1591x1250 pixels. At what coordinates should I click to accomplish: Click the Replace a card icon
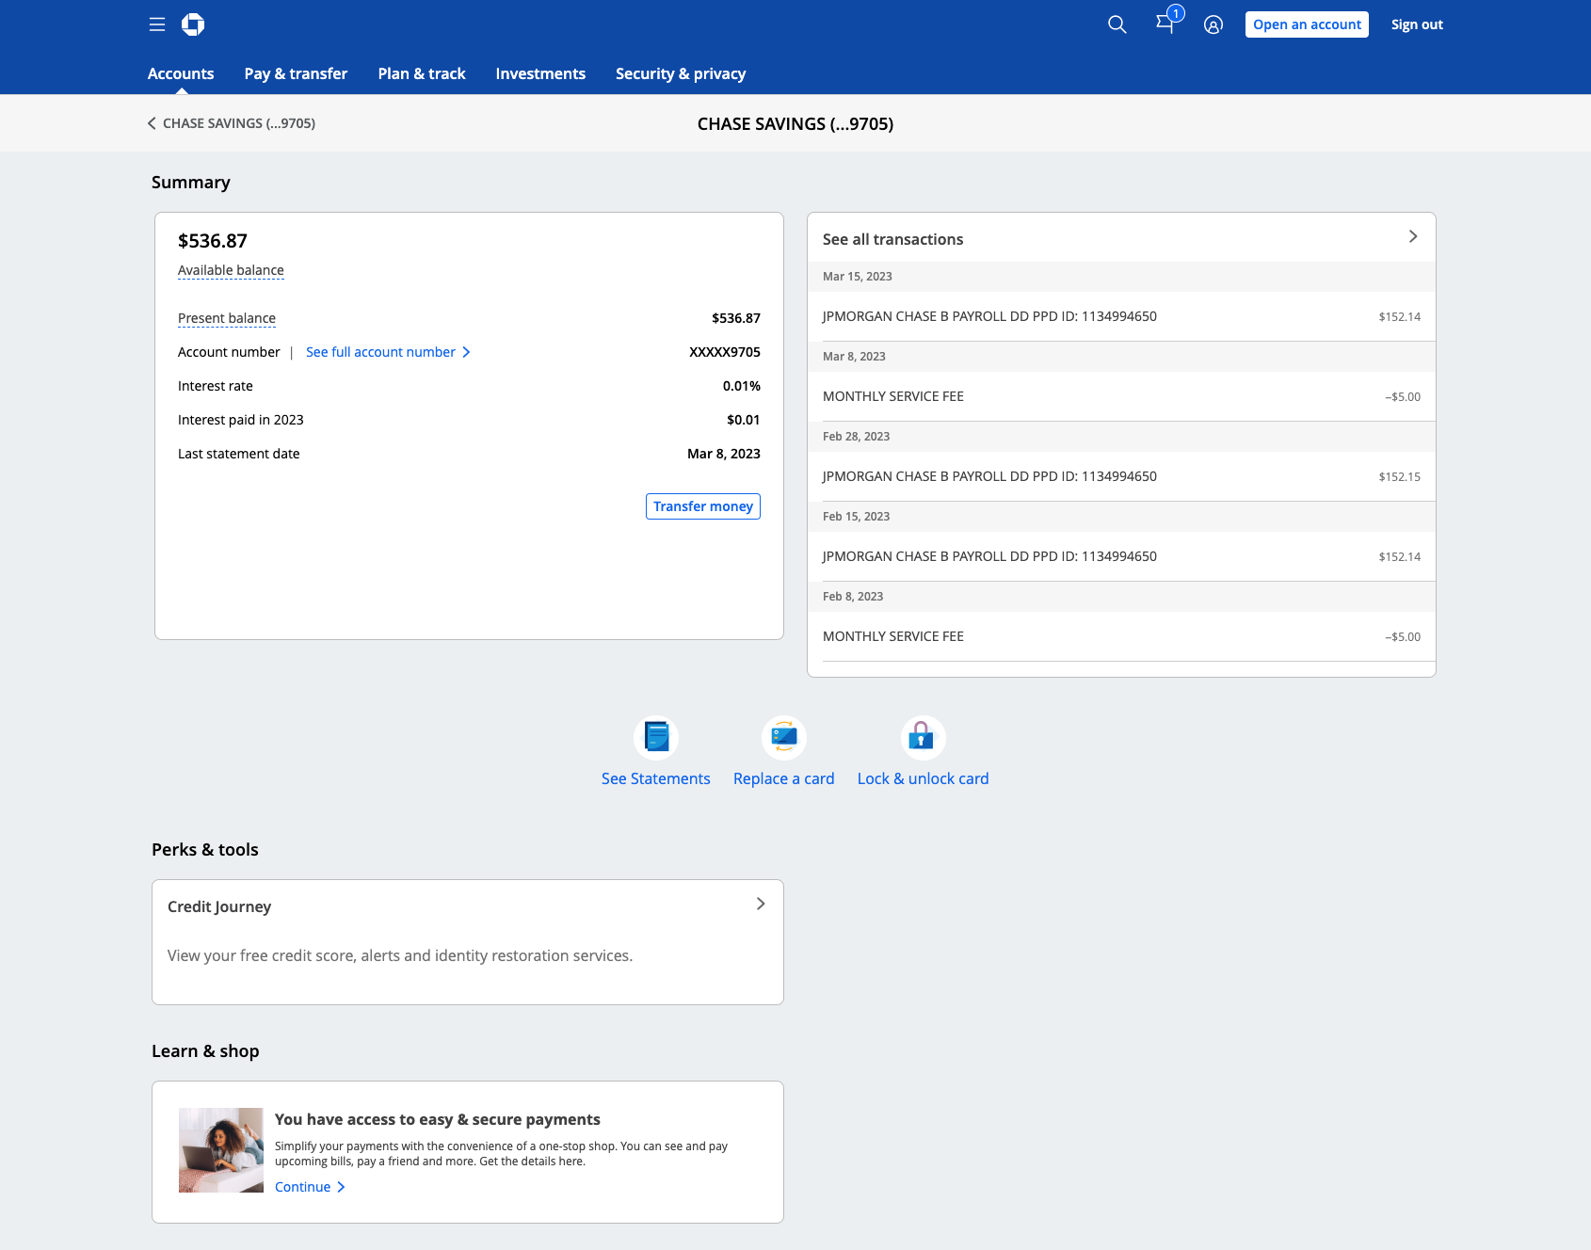click(784, 737)
